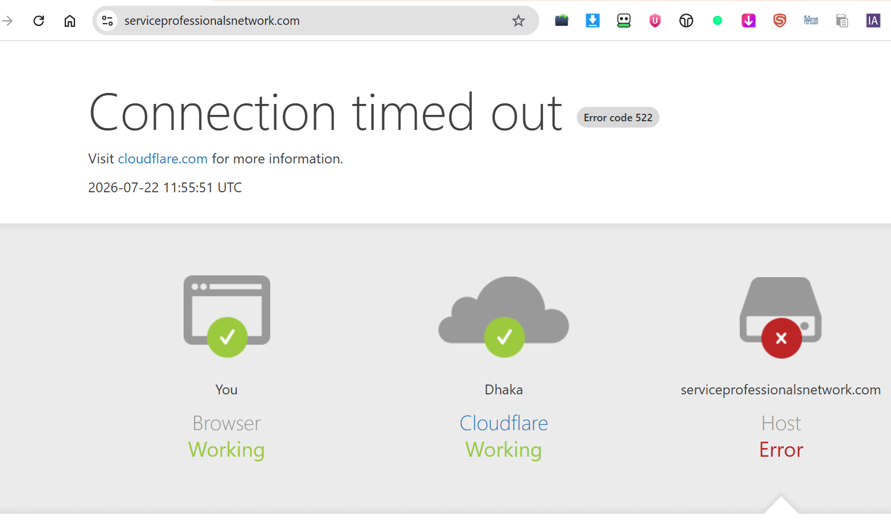The height and width of the screenshot is (526, 891).
Task: Open the black circular T extension
Action: point(687,21)
